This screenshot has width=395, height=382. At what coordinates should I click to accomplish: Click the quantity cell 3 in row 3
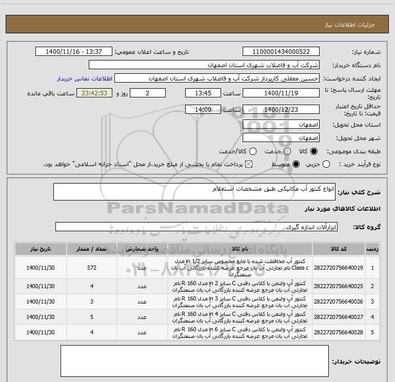(x=92, y=301)
